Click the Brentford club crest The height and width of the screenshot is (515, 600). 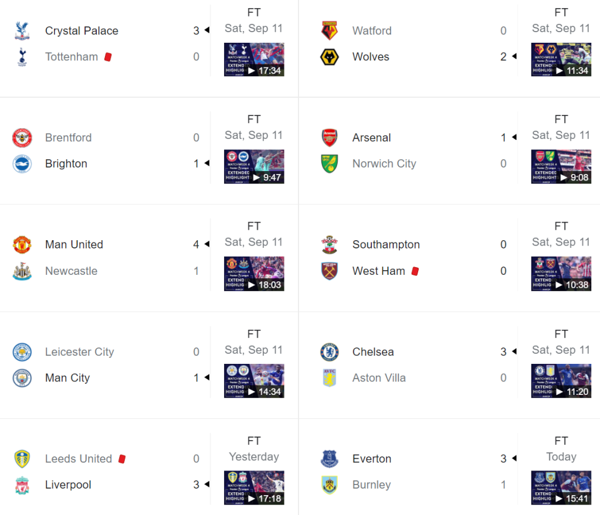pos(22,138)
